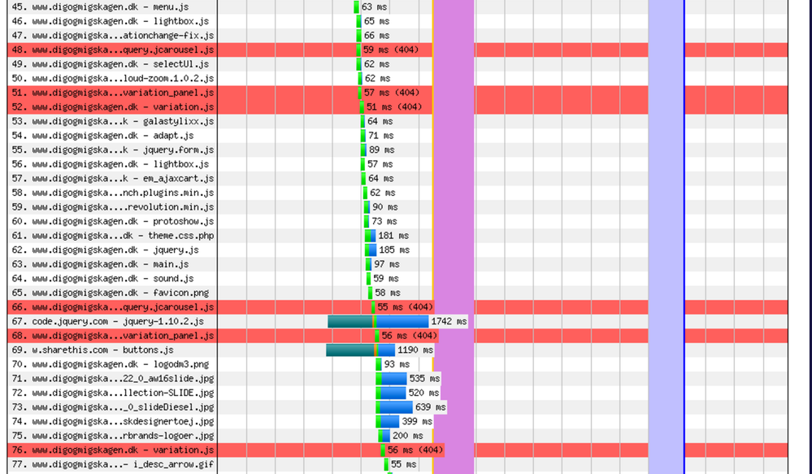
Task: Open request 58 plugins.min.js entry
Action: pyautogui.click(x=113, y=193)
